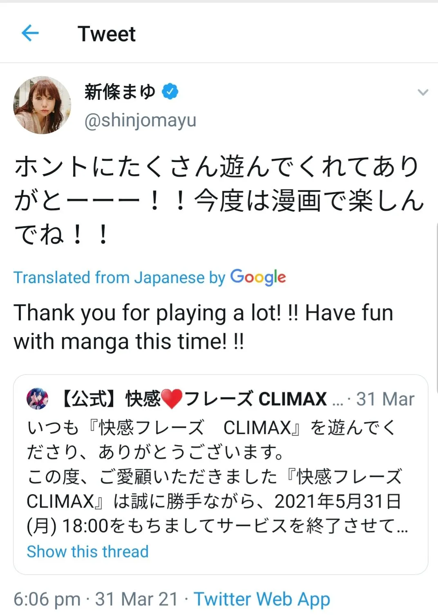438x616 pixels.
Task: Click the @shinjomayu handle
Action: (x=140, y=120)
